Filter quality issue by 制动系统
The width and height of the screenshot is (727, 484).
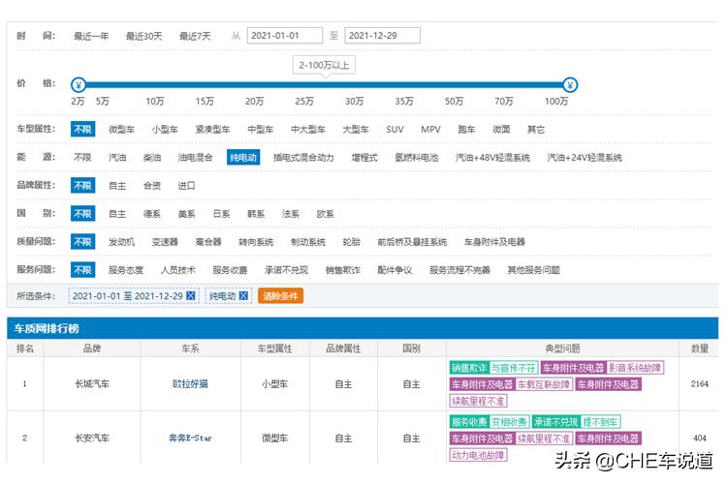tap(308, 242)
